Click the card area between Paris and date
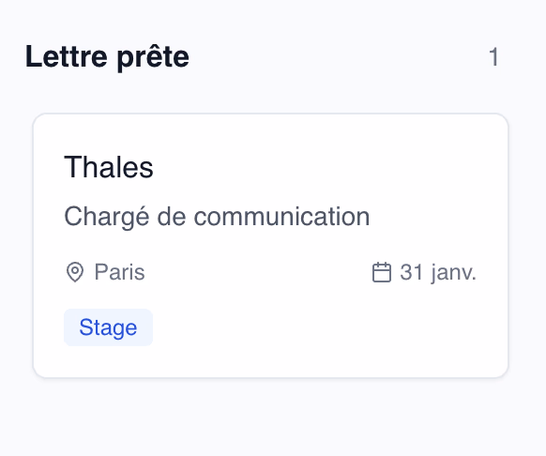Screen dimensions: 546x456 click(258, 272)
